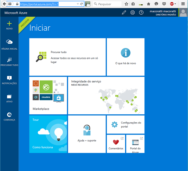Screen dimensions: 188x171
Task: Click the Pocket icon in browser toolbar
Action: (x=164, y=4)
